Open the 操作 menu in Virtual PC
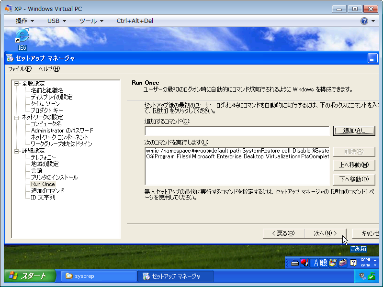Viewport: 383px width, 287px height. coord(25,21)
